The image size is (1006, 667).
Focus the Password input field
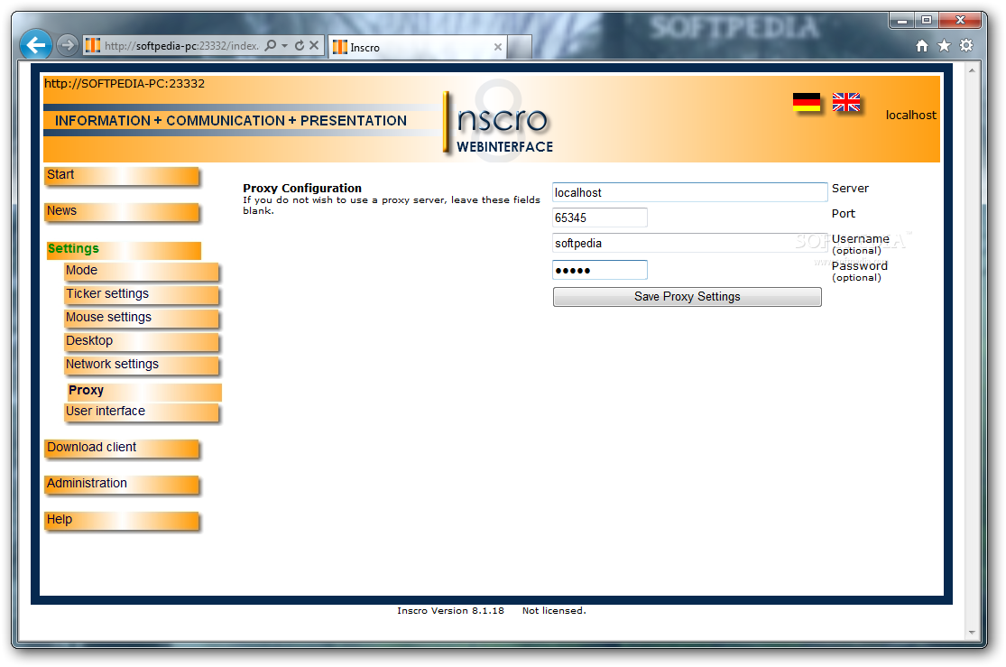point(599,270)
